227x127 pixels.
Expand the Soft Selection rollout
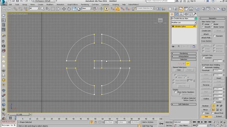pos(184,104)
